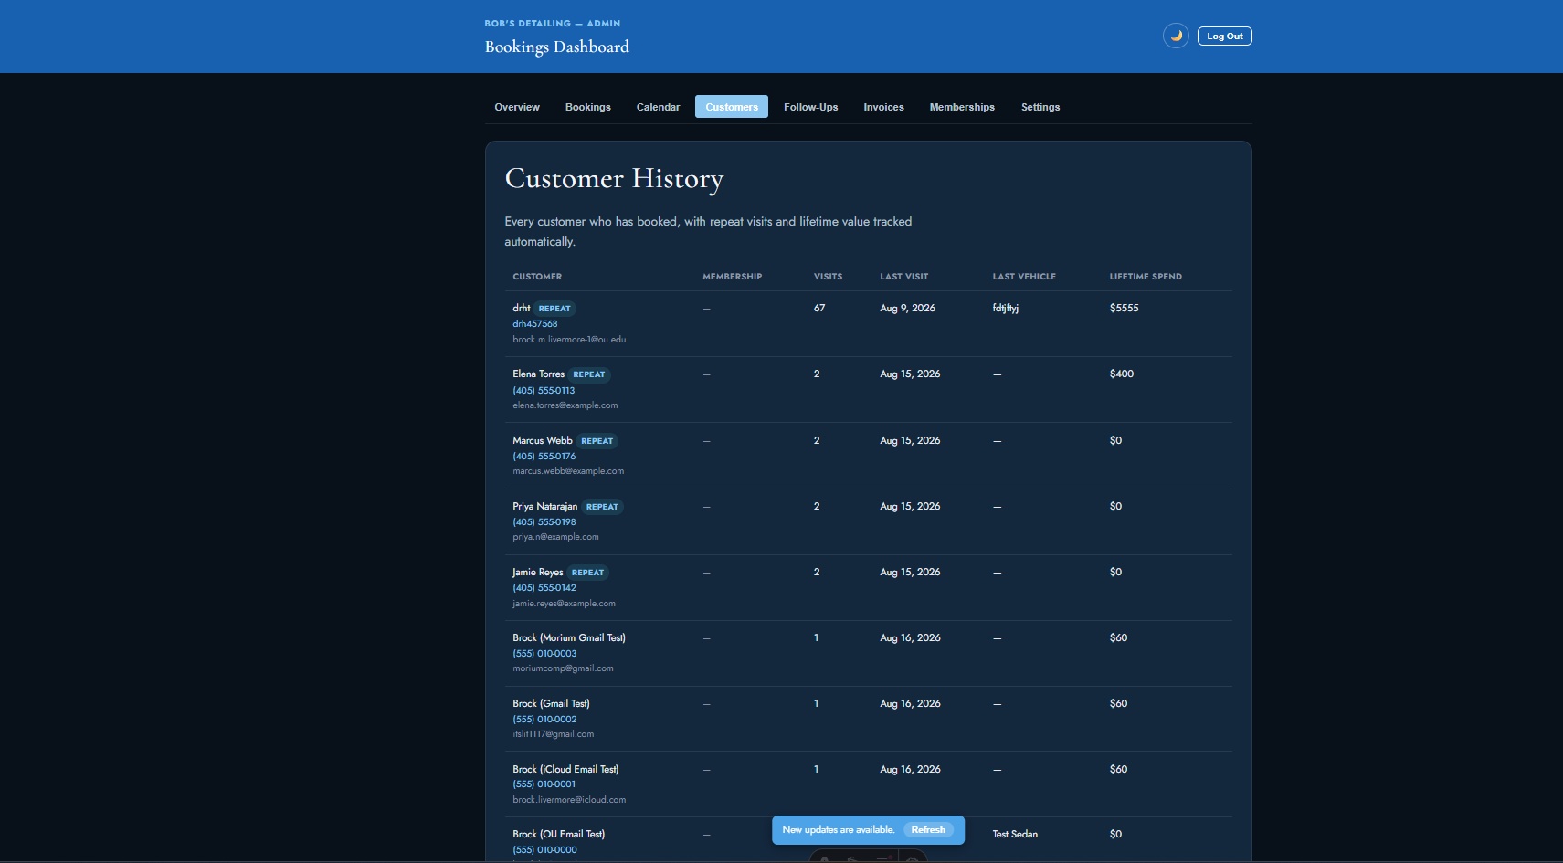Click the name Brock (Morium Gmail Test)

pos(569,637)
